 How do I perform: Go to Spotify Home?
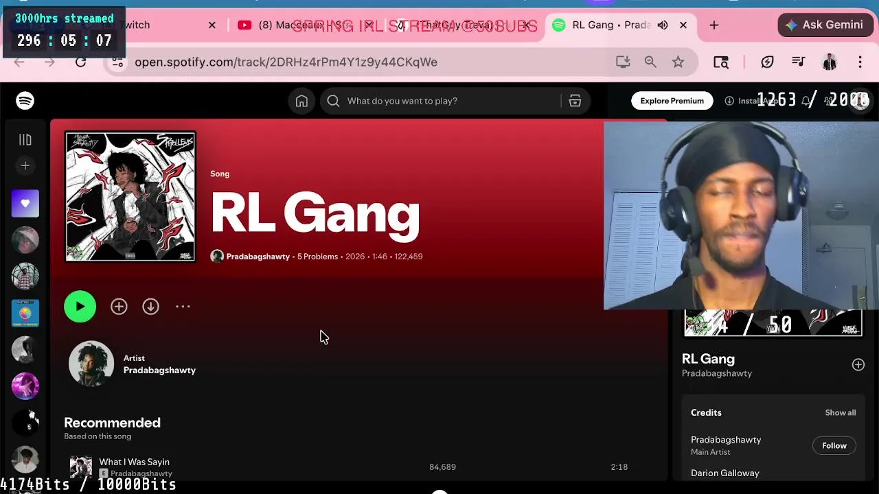(x=301, y=101)
